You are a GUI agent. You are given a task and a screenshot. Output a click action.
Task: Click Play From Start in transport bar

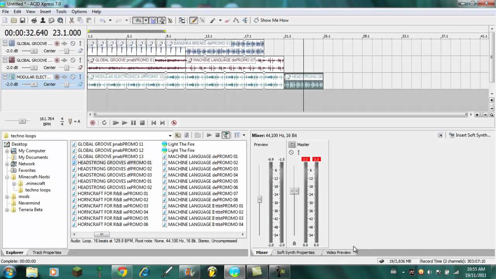click(115, 123)
